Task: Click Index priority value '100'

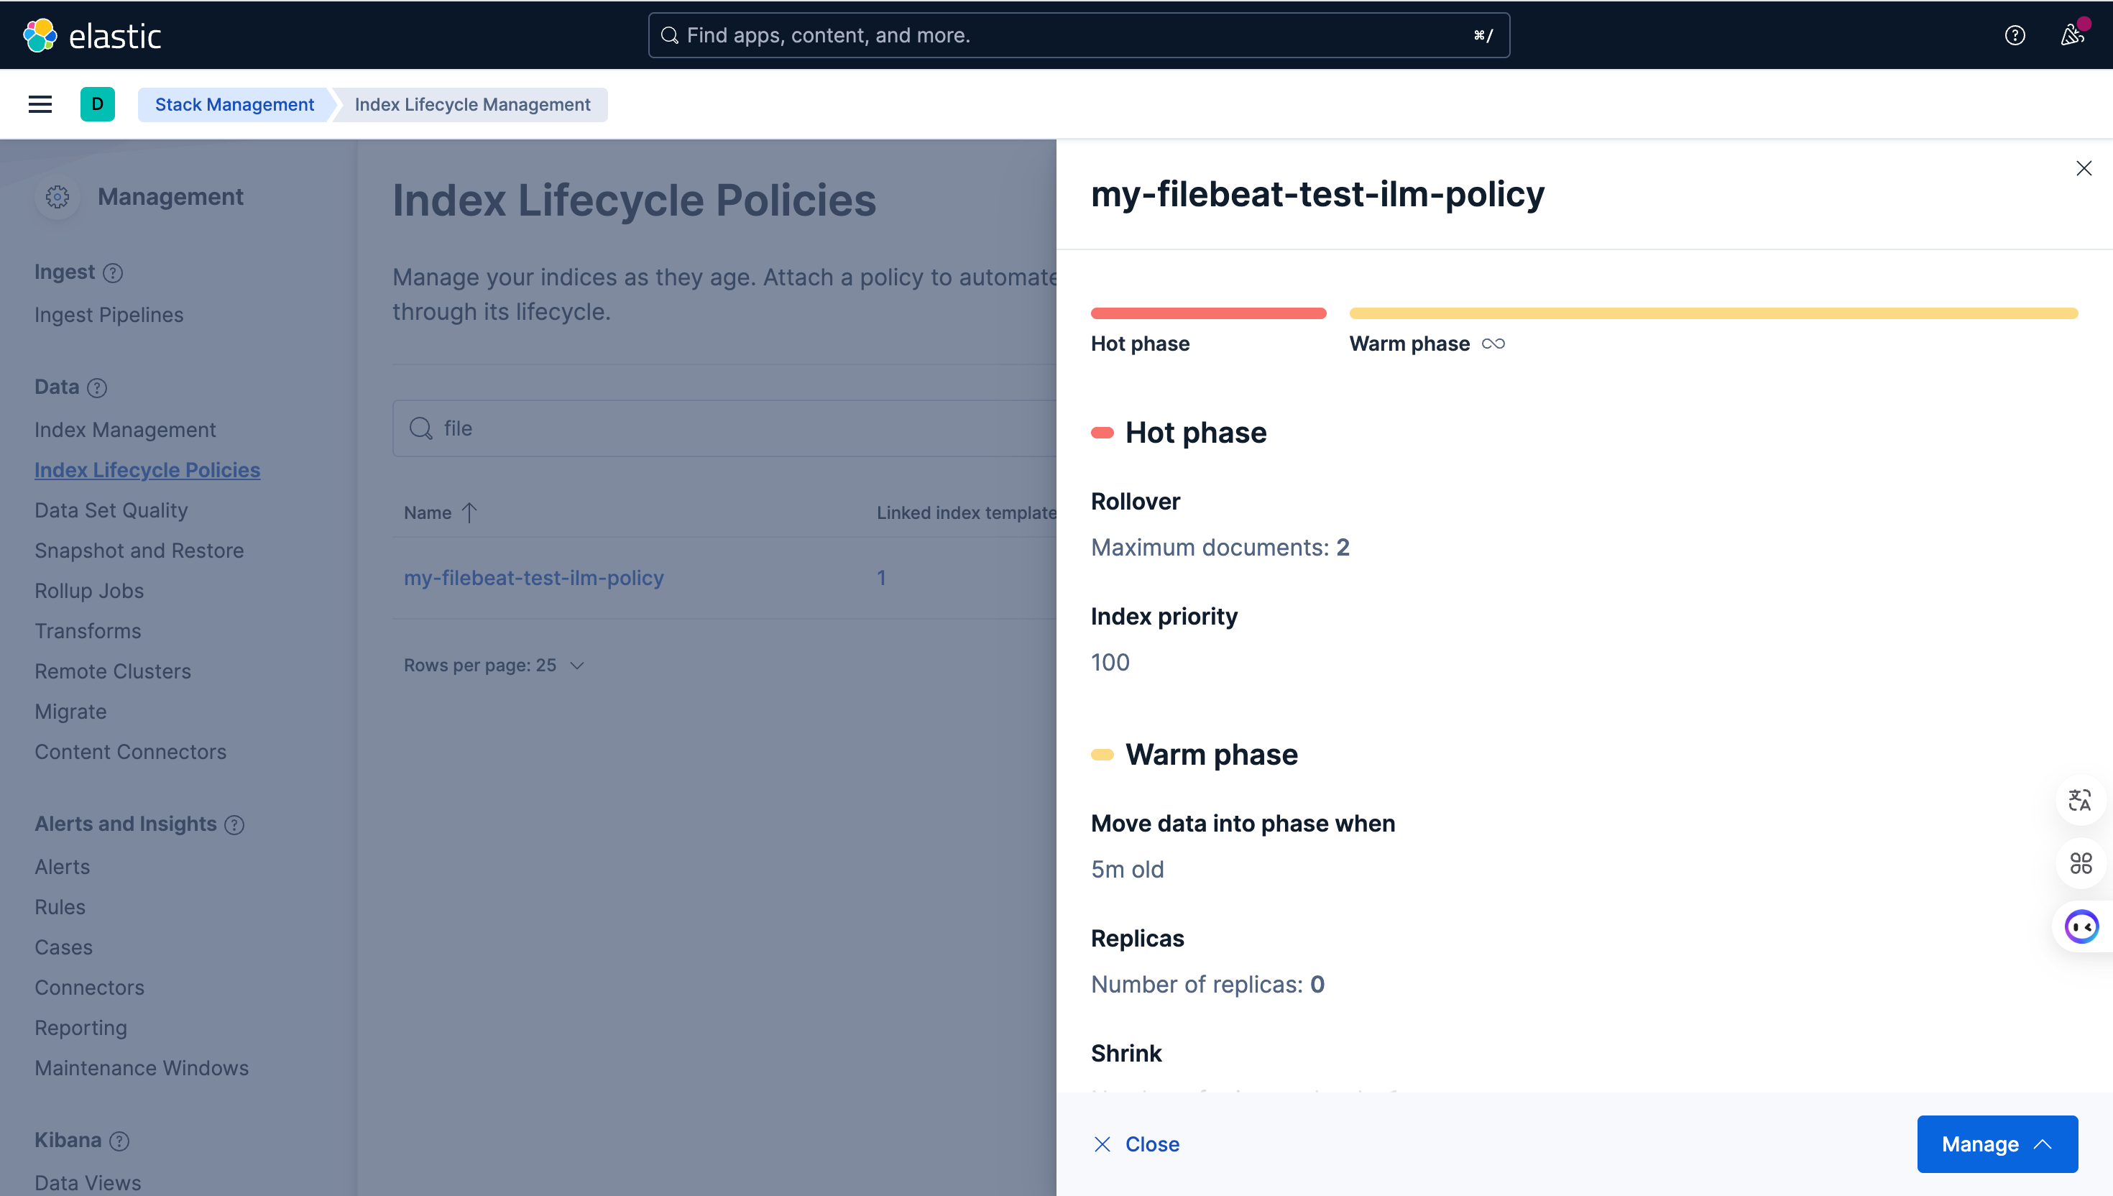Action: coord(1110,662)
